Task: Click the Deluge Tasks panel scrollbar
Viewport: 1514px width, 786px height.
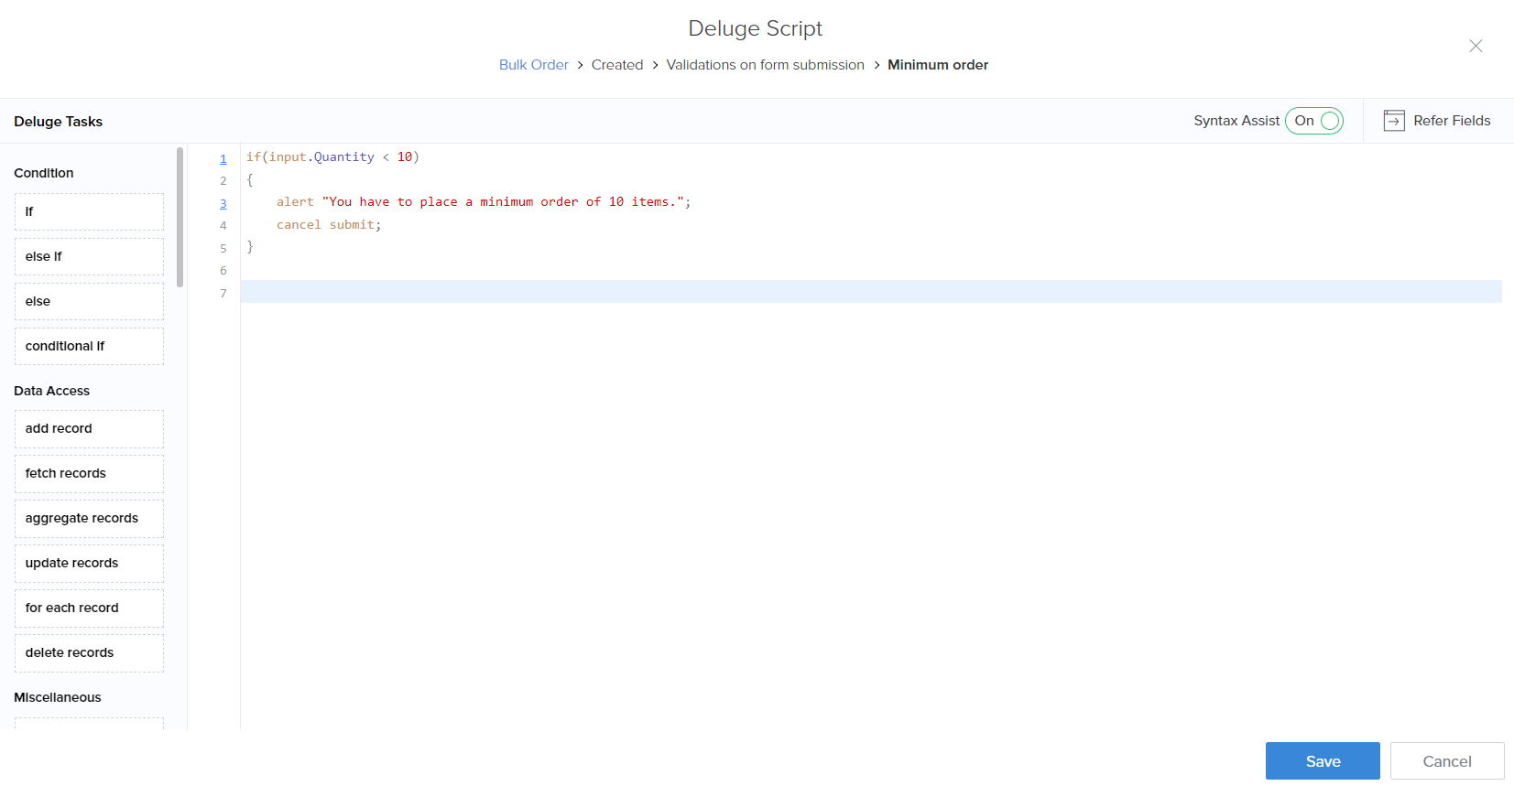Action: click(x=180, y=218)
